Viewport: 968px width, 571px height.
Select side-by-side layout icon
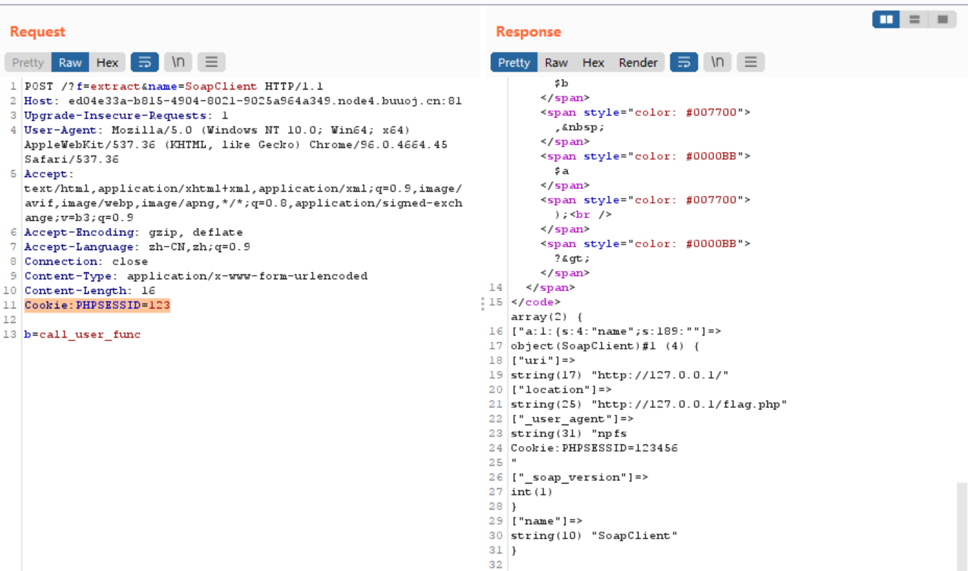click(886, 20)
